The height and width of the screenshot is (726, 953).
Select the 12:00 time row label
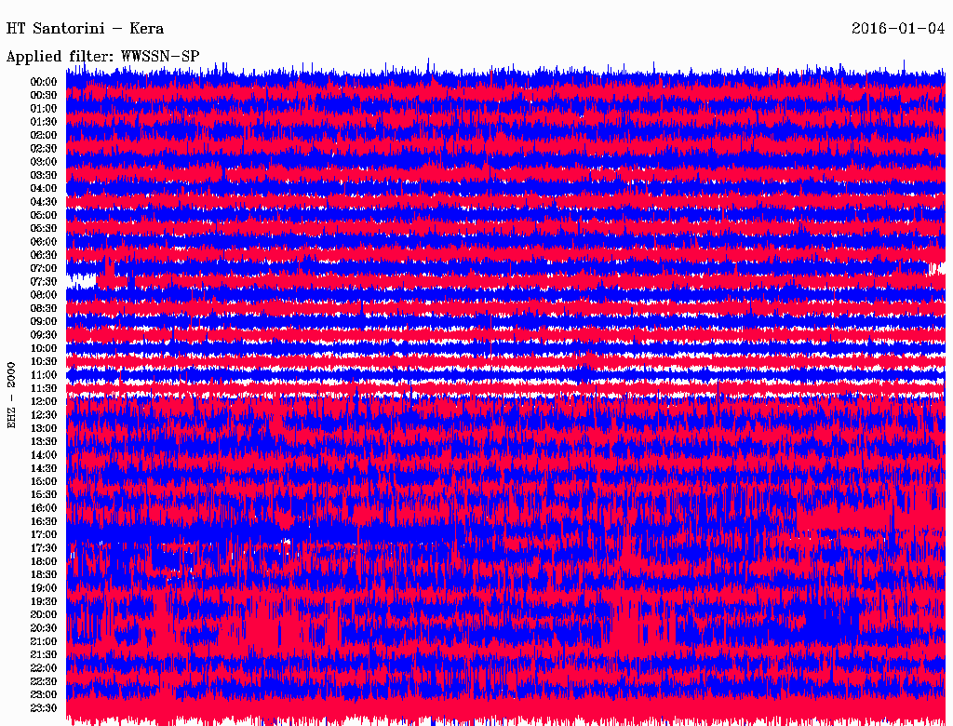click(44, 401)
